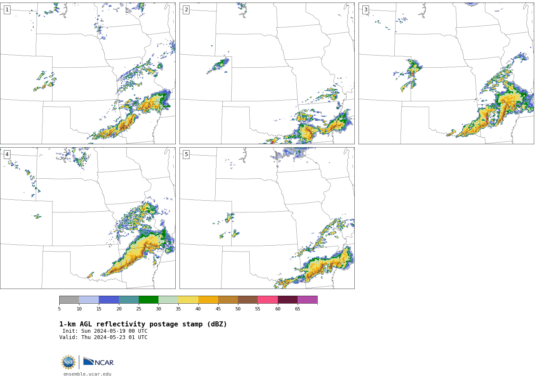The height and width of the screenshot is (379, 538).
Task: Click the panel number 5 label
Action: click(186, 154)
